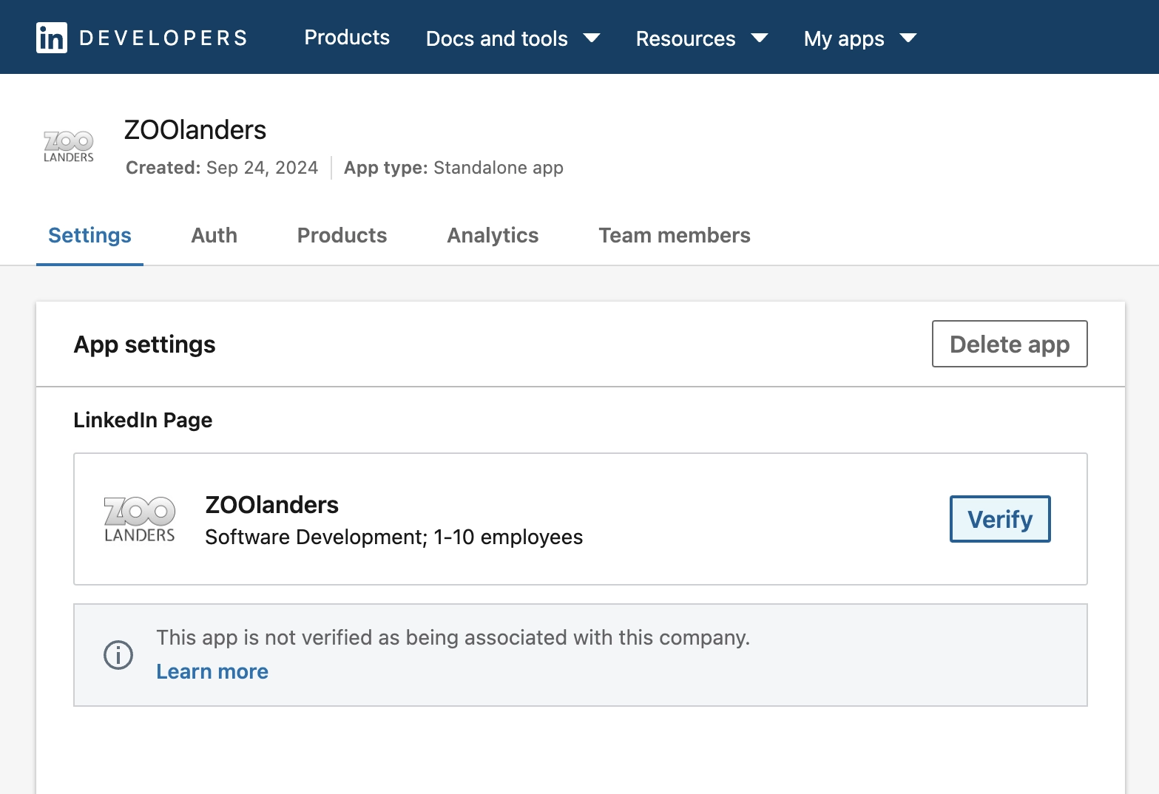Screen dimensions: 1159x794
Task: Click 'Software Development; 1-10 employees' text
Action: (x=394, y=537)
